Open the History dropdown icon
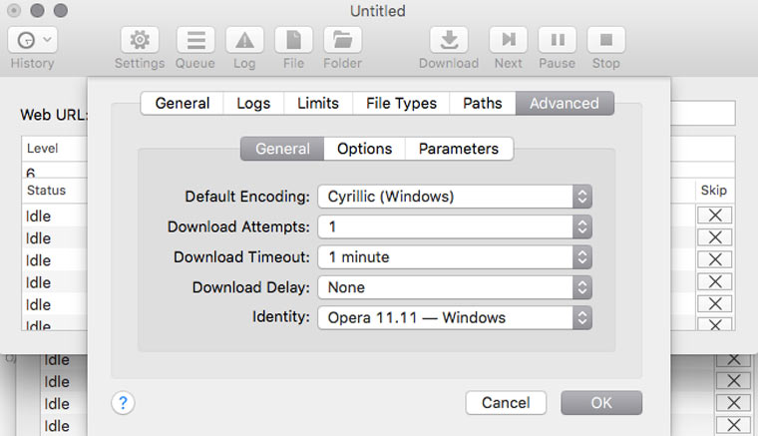This screenshot has height=436, width=758. (x=32, y=40)
